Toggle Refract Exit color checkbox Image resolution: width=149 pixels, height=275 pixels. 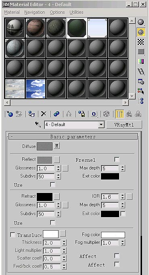pyautogui.click(x=123, y=214)
